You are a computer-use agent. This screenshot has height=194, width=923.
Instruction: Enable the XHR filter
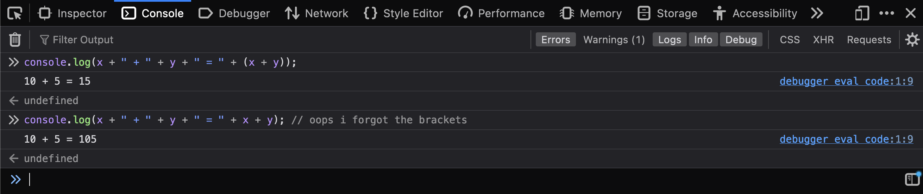coord(823,40)
